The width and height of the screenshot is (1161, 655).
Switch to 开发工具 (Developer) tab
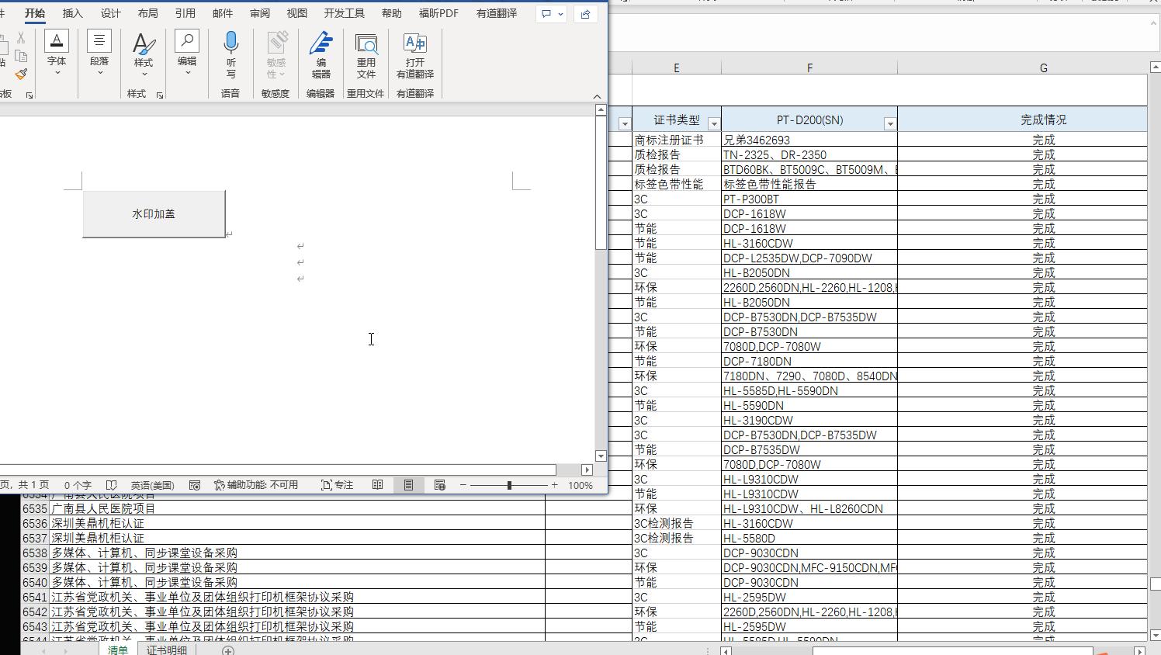(x=344, y=13)
